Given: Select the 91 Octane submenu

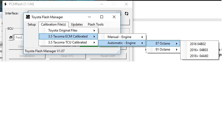Looking at the screenshot, I should click(x=163, y=49).
